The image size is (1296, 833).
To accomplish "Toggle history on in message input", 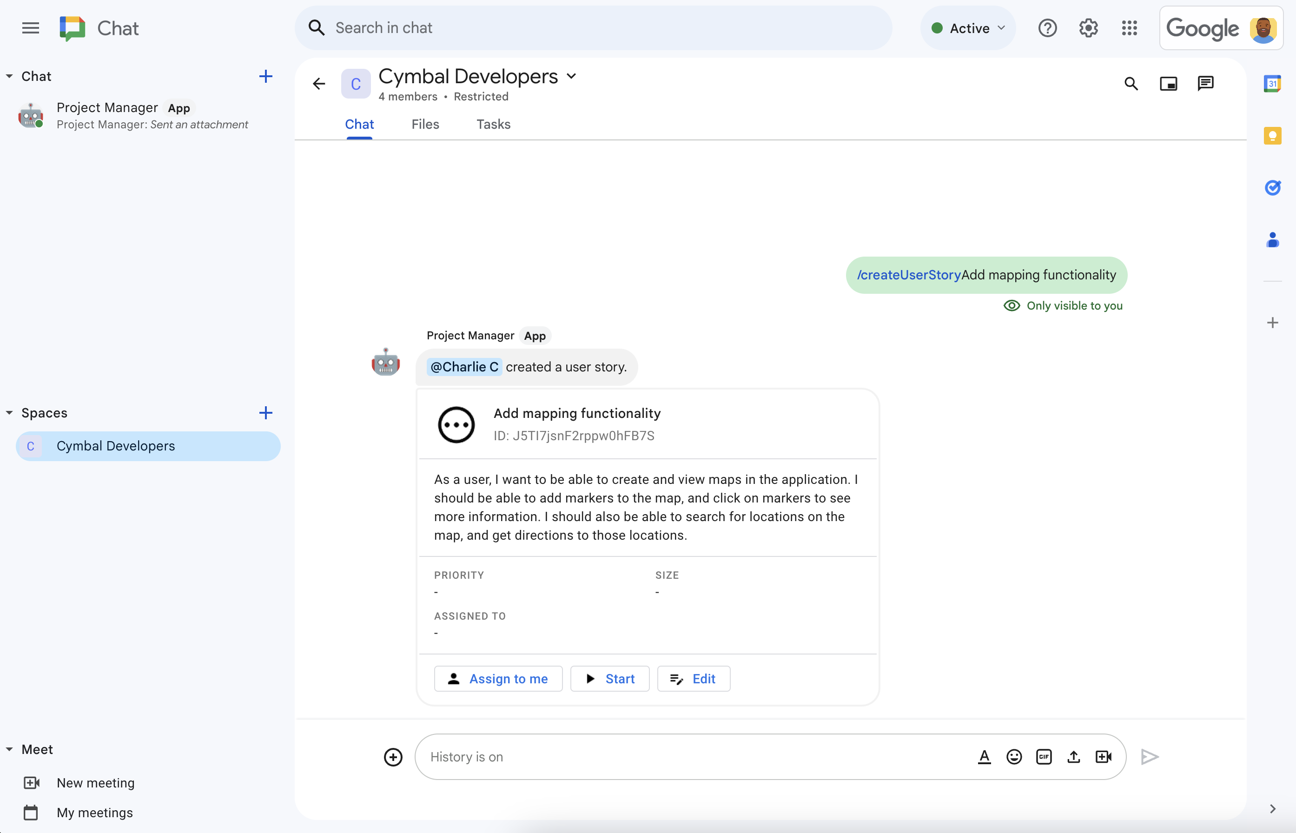I will tap(467, 756).
